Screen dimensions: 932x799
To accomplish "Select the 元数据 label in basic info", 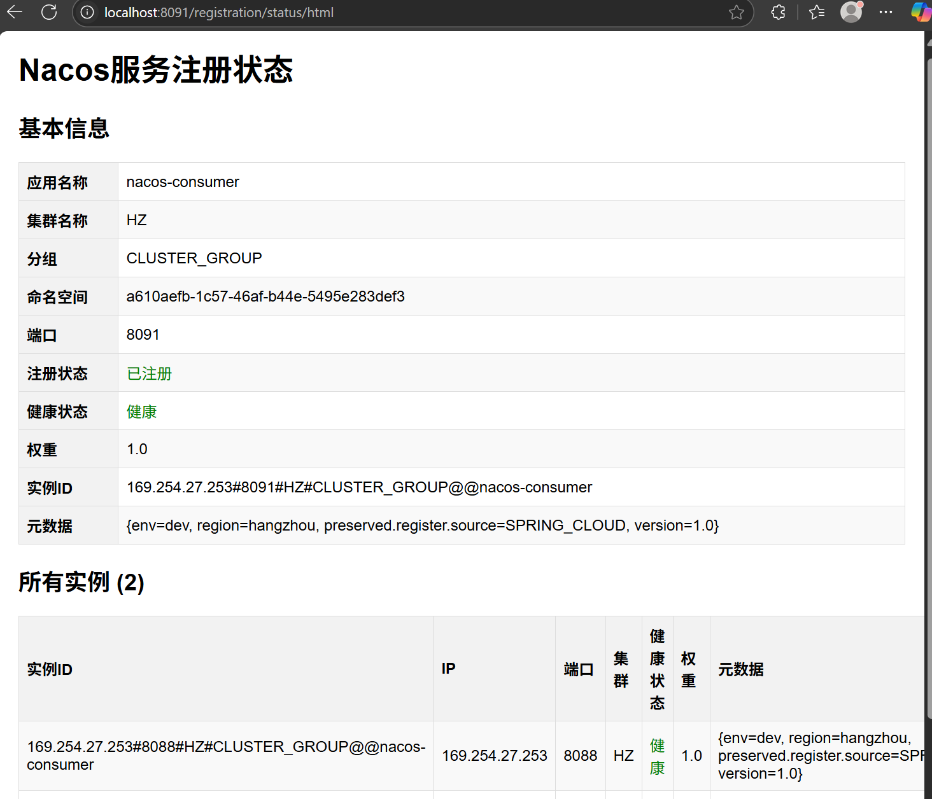I will [69, 525].
